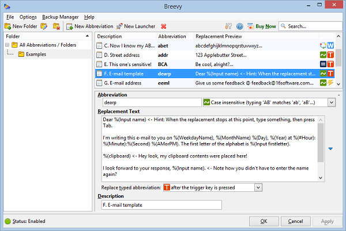Screen dimensions: 346x231
Task: Select the 'D. Street address' row
Action: (215, 55)
